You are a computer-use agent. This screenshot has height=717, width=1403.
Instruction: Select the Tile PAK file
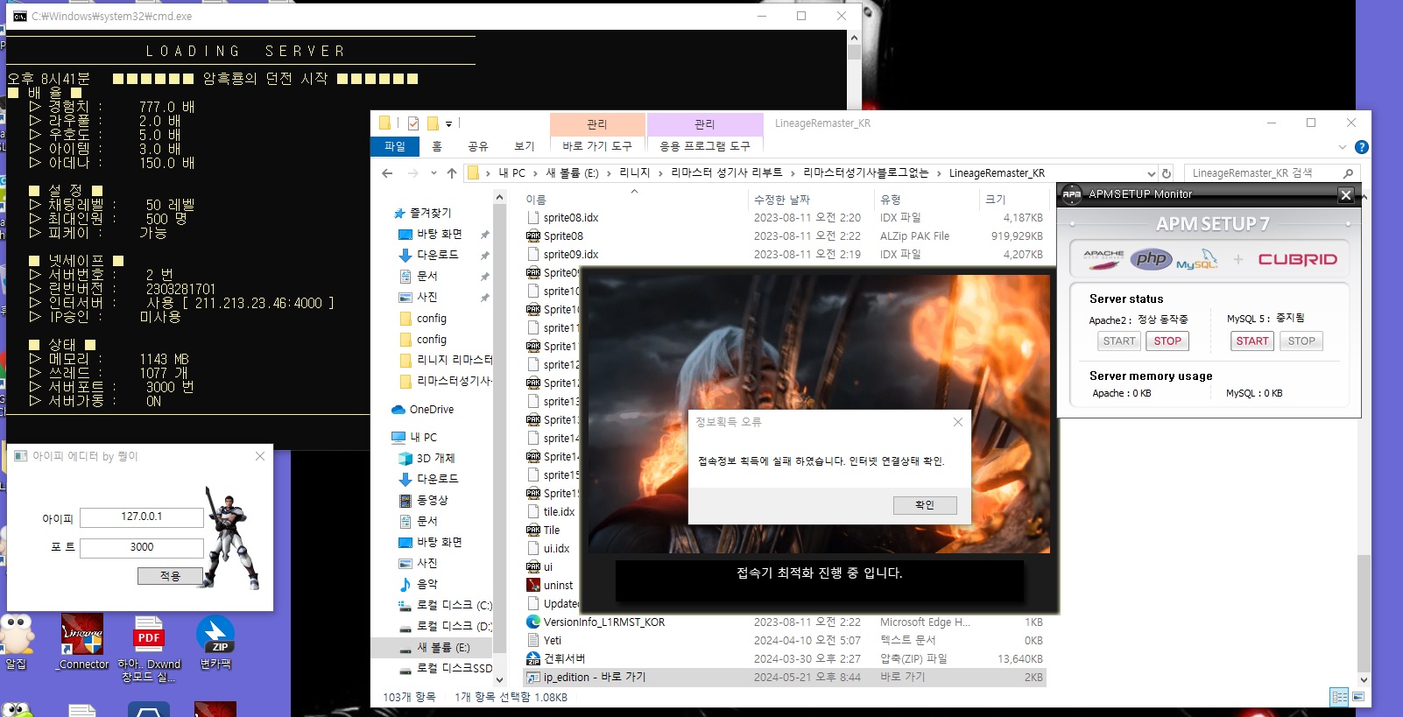(x=543, y=530)
